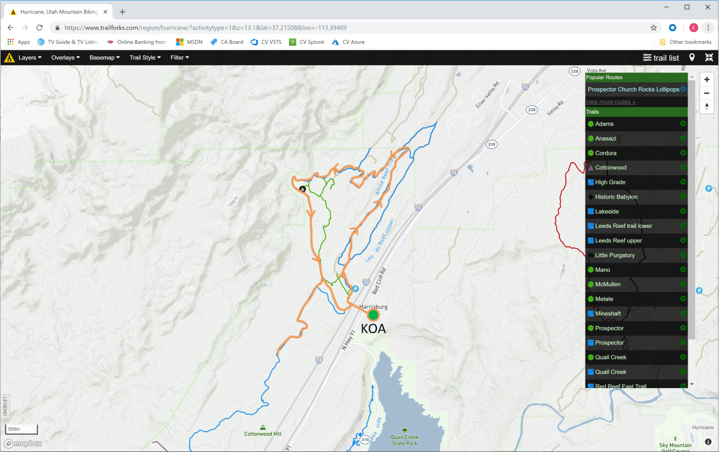
Task: Click the parking icon near Harrisburg trailhead
Action: point(356,289)
